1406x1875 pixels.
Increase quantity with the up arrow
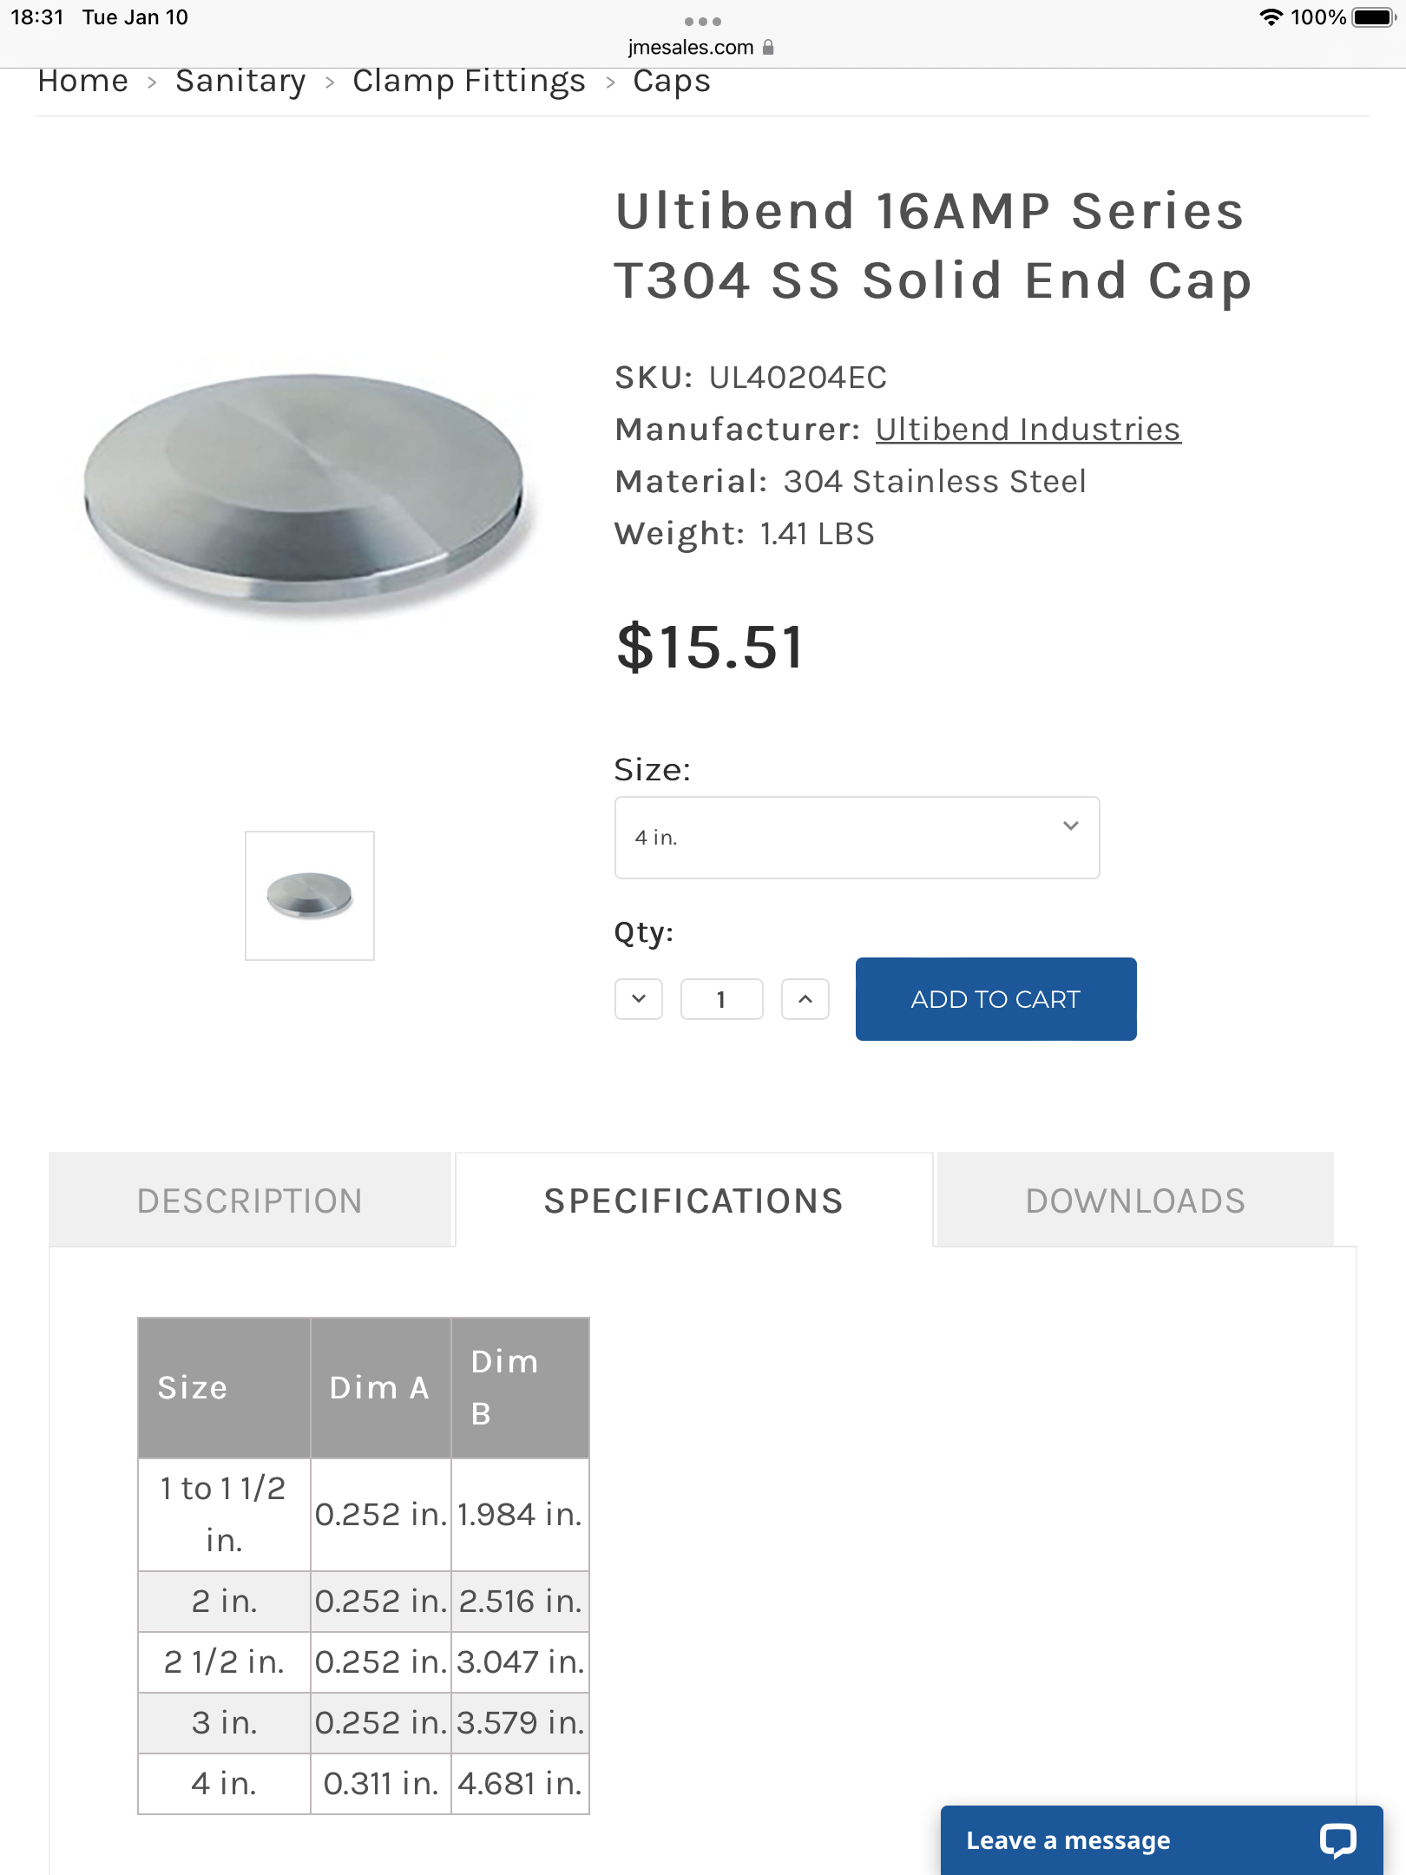click(x=805, y=999)
